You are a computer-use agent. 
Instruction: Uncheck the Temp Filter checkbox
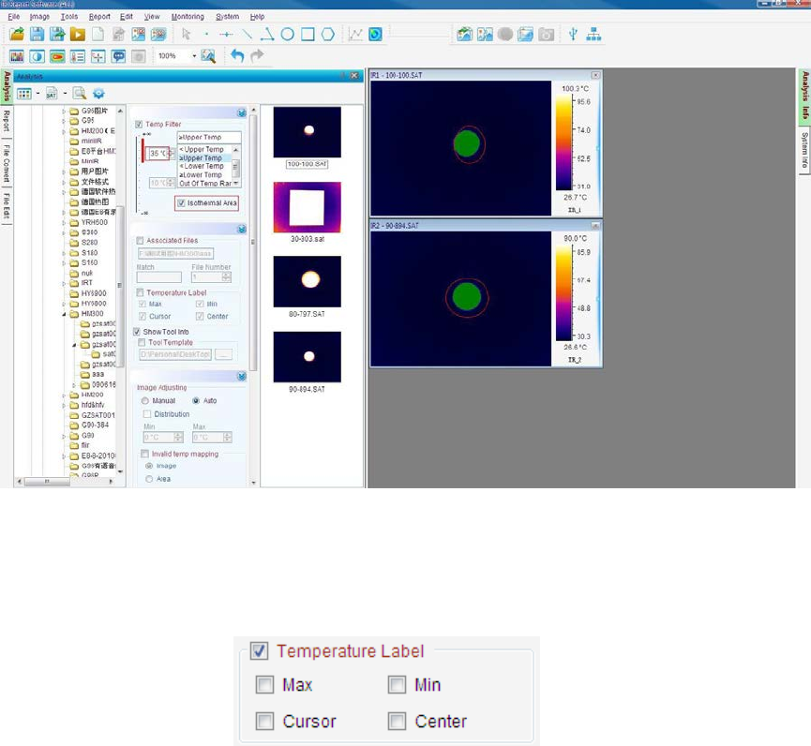139,124
